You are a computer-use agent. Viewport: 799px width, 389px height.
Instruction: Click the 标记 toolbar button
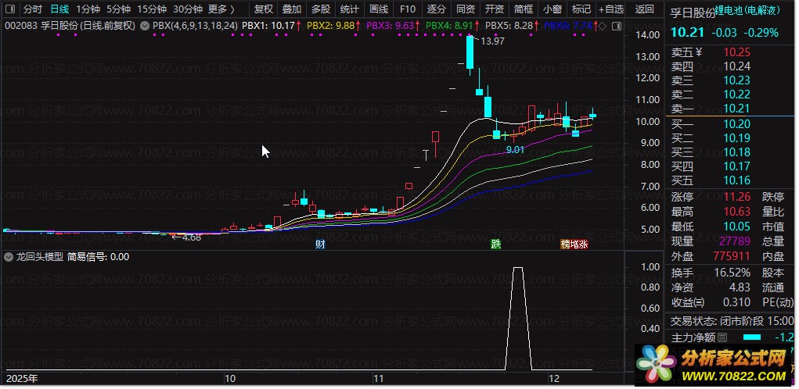pos(581,9)
